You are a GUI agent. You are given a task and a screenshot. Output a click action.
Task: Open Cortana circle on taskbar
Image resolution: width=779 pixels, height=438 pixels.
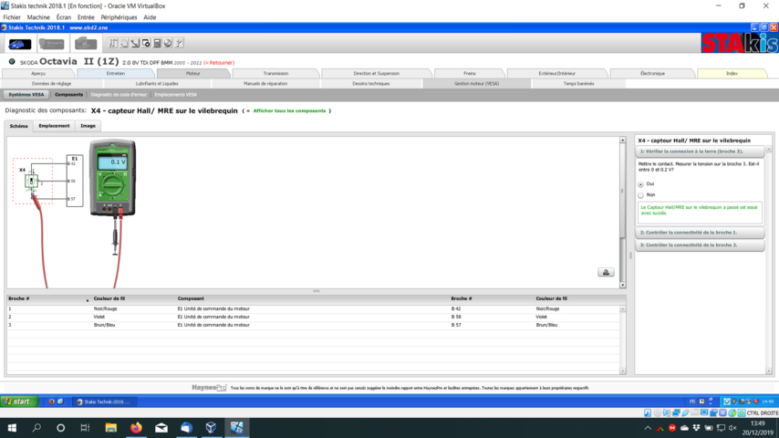[x=60, y=428]
